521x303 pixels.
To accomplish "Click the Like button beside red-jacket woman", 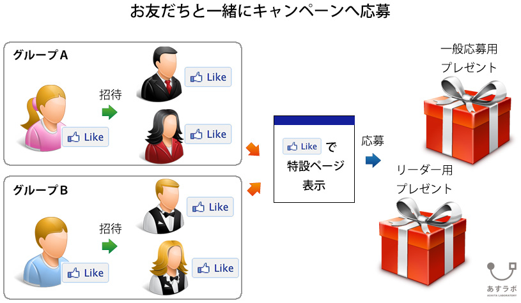I will 208,134.
